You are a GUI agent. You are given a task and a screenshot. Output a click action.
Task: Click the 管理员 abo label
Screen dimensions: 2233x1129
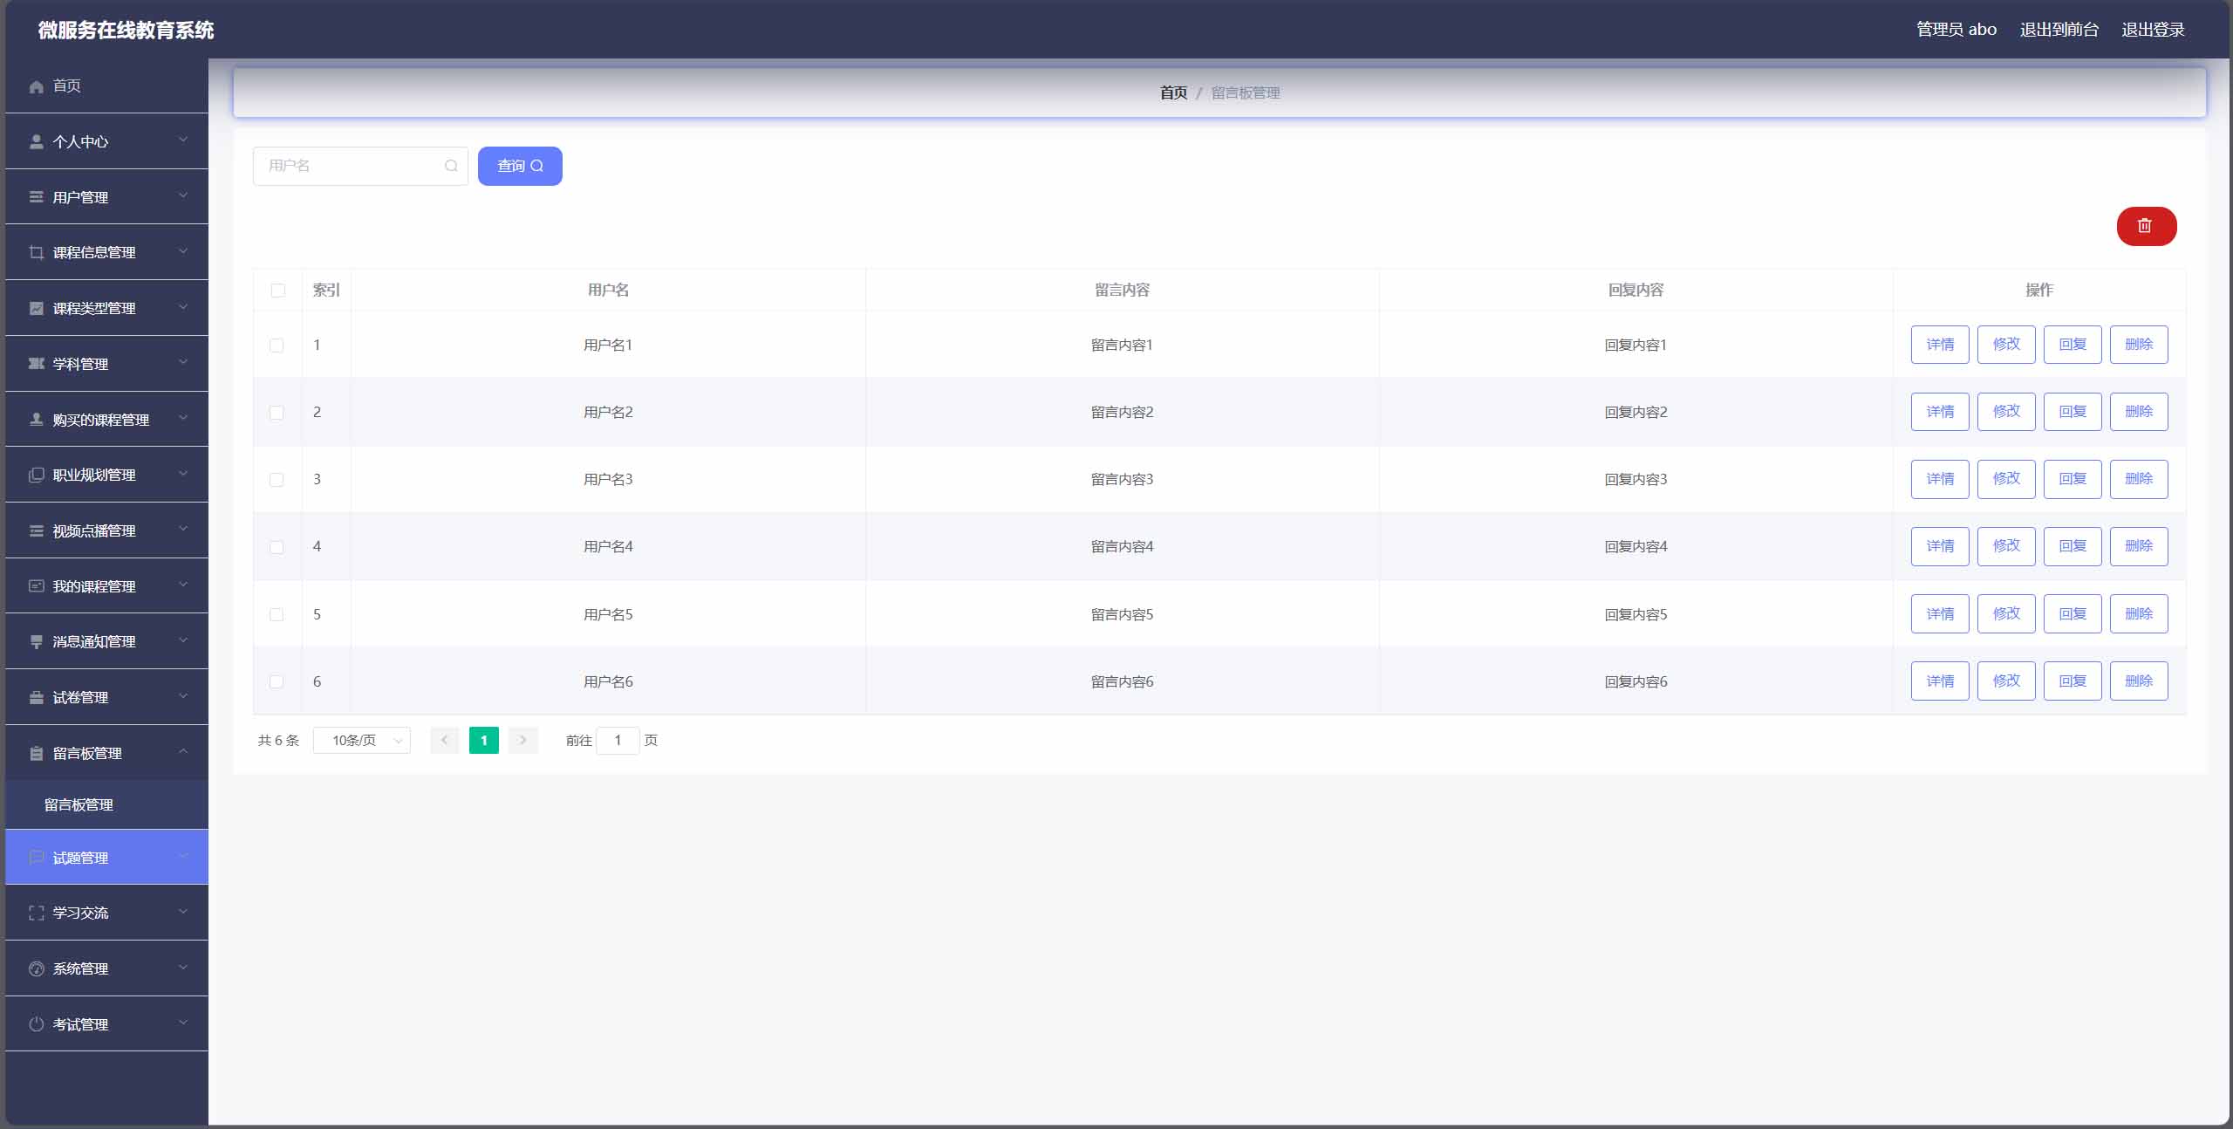(1956, 30)
